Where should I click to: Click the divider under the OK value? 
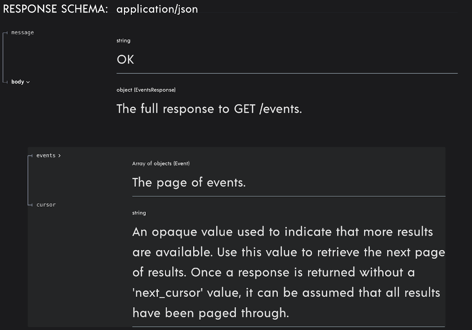tap(286, 72)
